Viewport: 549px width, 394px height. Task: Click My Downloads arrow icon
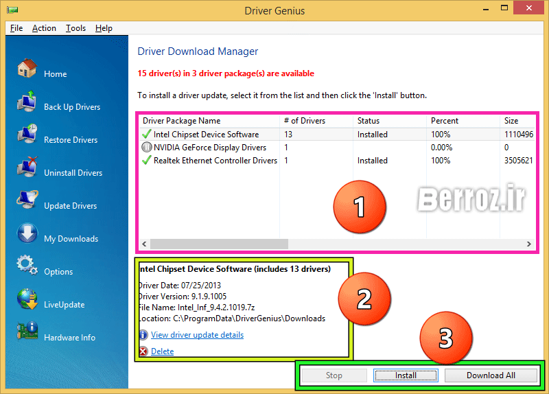point(27,234)
